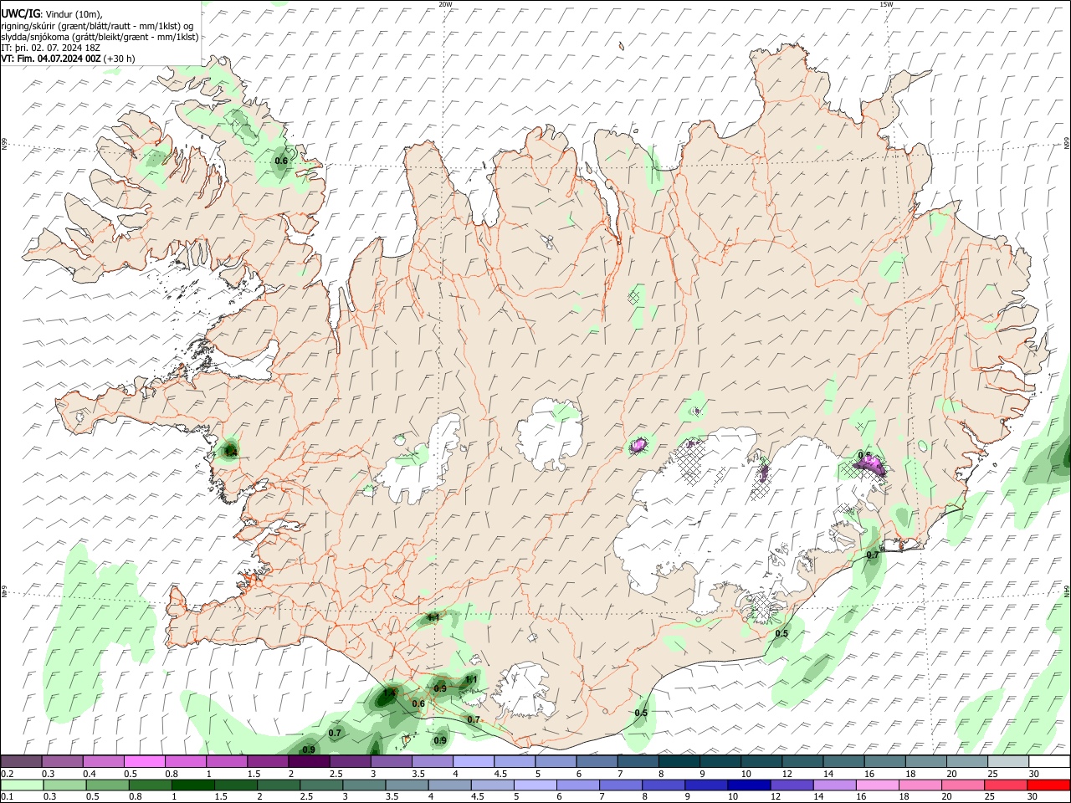Click the bright red swatch after 30
This screenshot has height=803, width=1071.
tap(1047, 785)
